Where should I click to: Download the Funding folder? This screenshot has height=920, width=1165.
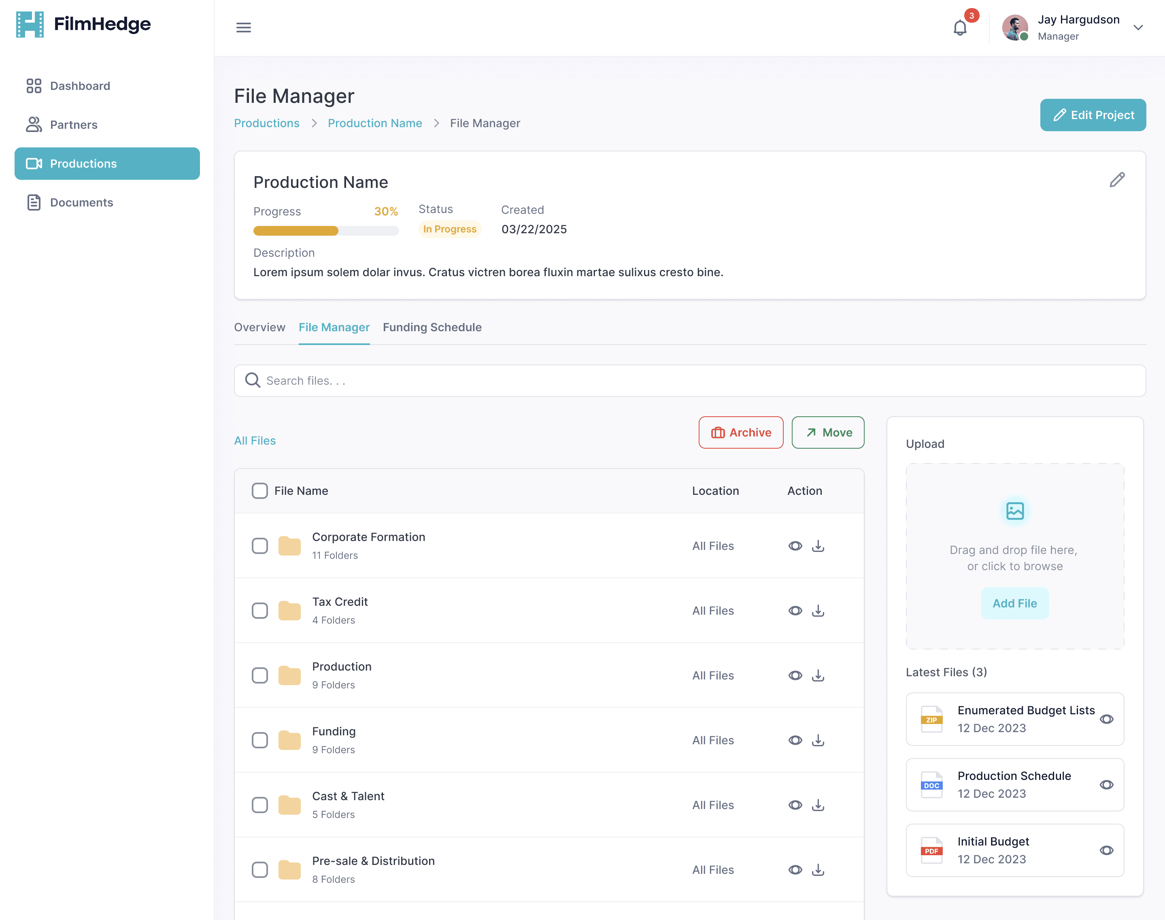(x=818, y=740)
